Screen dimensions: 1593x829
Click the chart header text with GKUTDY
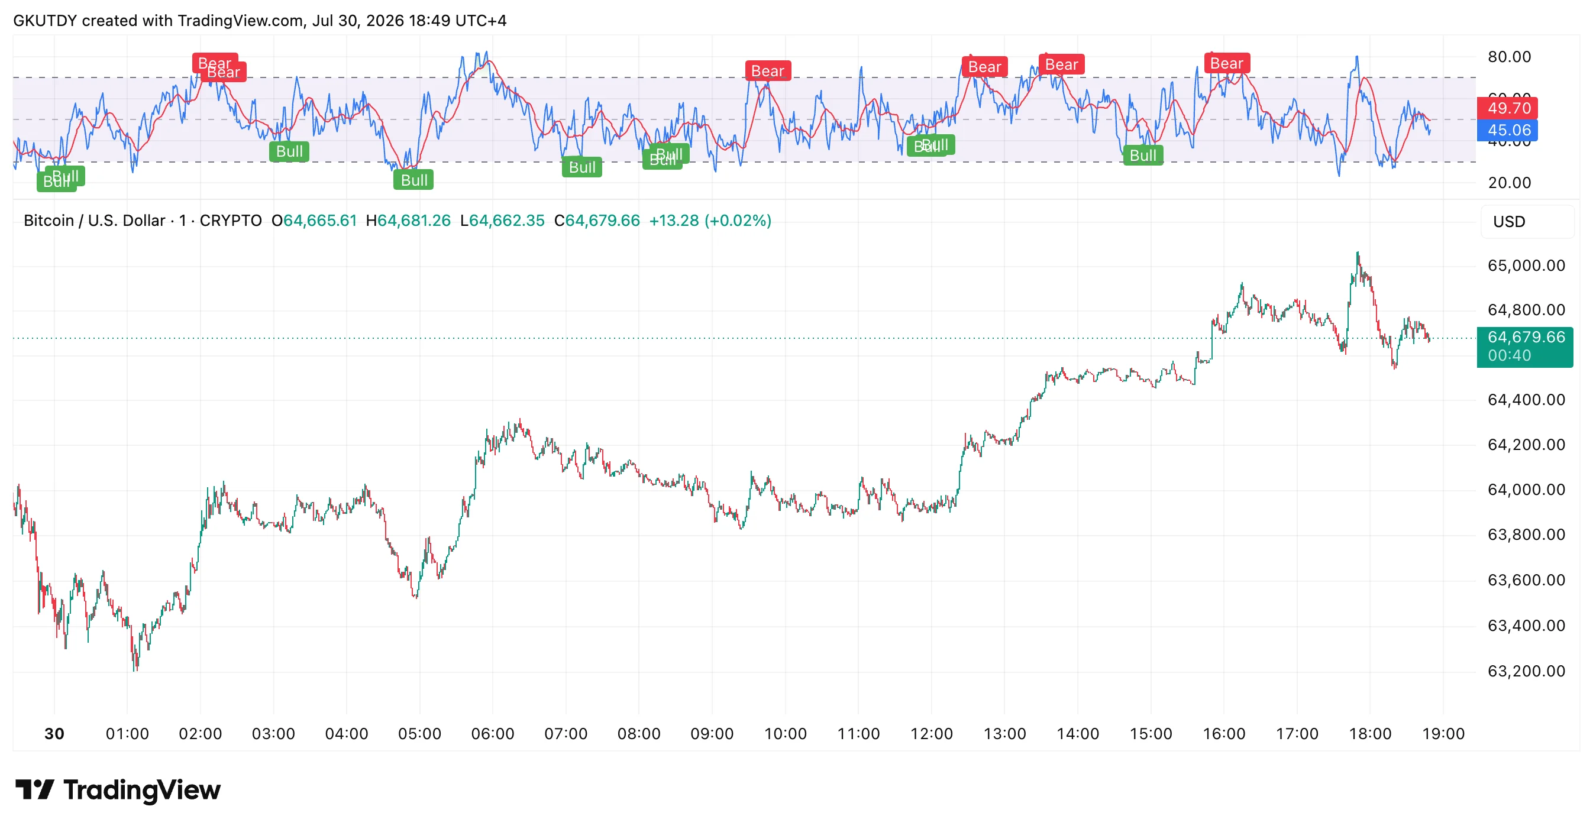[260, 21]
